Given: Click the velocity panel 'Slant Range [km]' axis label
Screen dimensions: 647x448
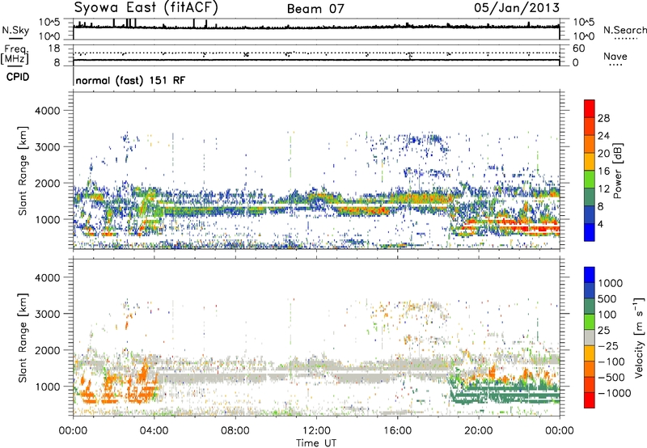Looking at the screenshot, I should 23,338.
